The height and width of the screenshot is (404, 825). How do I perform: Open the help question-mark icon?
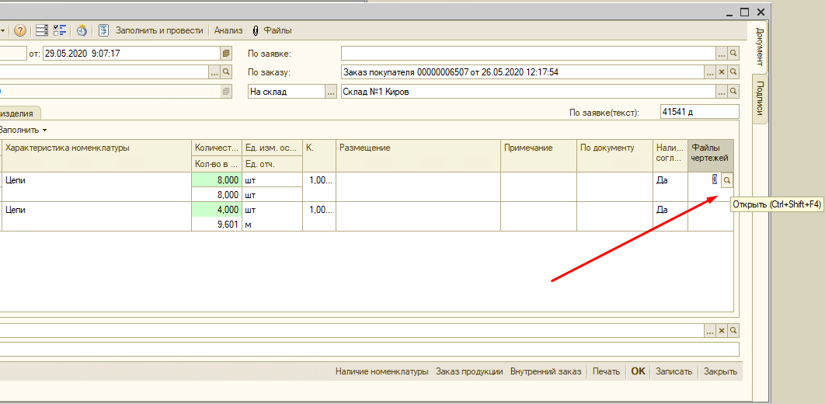(x=20, y=30)
